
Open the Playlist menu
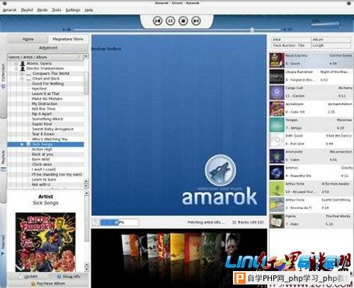coord(27,10)
